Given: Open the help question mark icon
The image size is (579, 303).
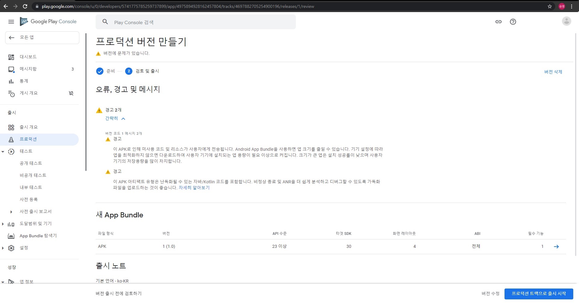Looking at the screenshot, I should (513, 22).
